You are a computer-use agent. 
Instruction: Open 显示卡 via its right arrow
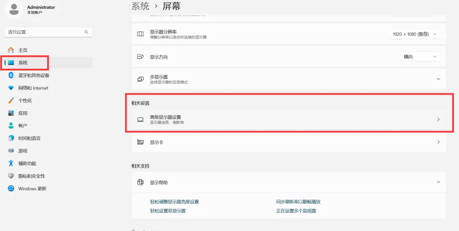(x=438, y=142)
